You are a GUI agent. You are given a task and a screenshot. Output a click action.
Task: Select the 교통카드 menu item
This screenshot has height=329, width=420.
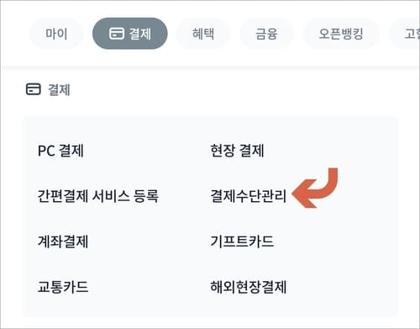coord(63,287)
